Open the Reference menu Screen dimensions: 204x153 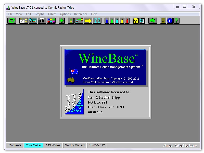click(81, 14)
